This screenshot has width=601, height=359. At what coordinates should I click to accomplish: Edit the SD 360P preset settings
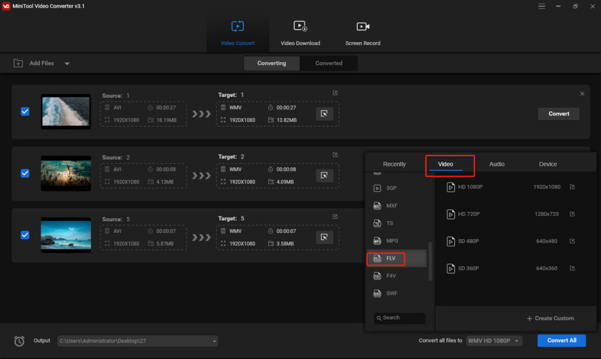click(572, 268)
